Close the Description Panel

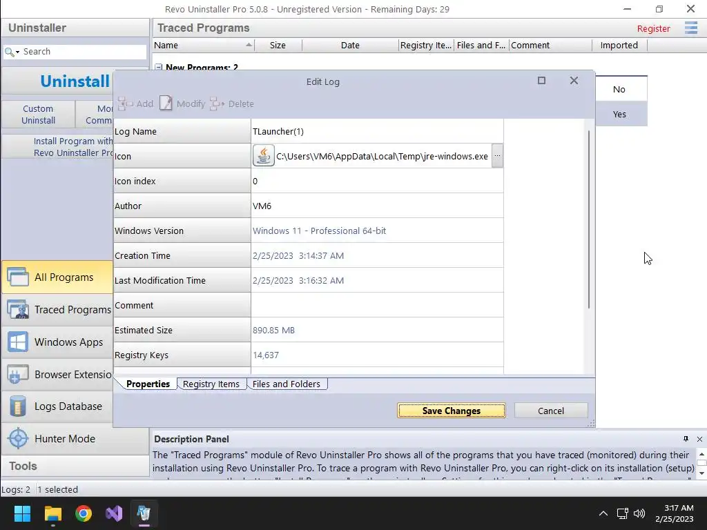coord(700,439)
